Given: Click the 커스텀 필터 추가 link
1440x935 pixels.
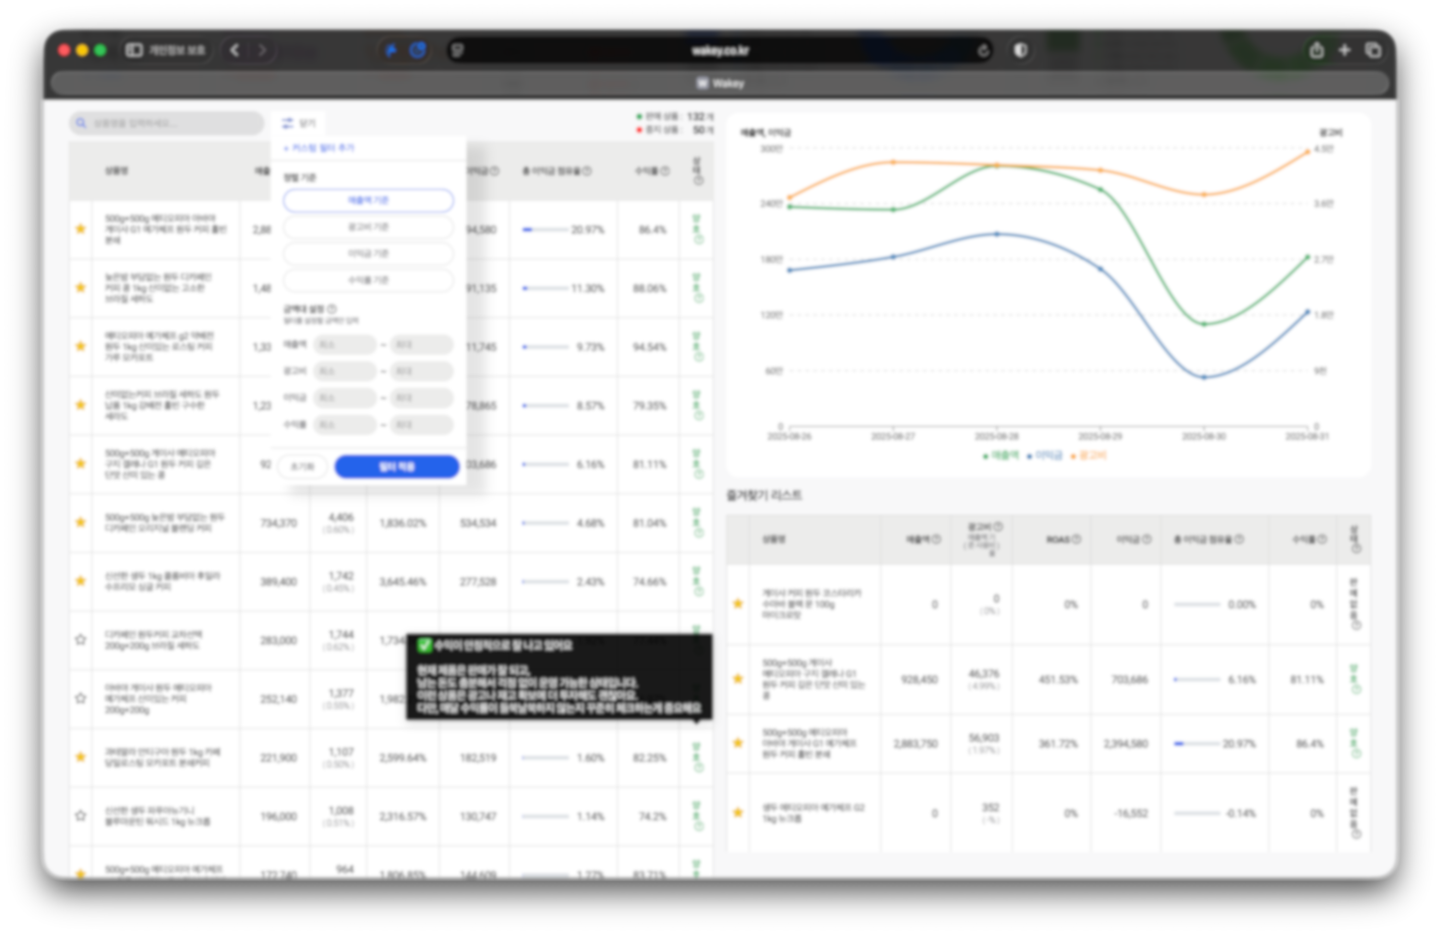Looking at the screenshot, I should (320, 148).
